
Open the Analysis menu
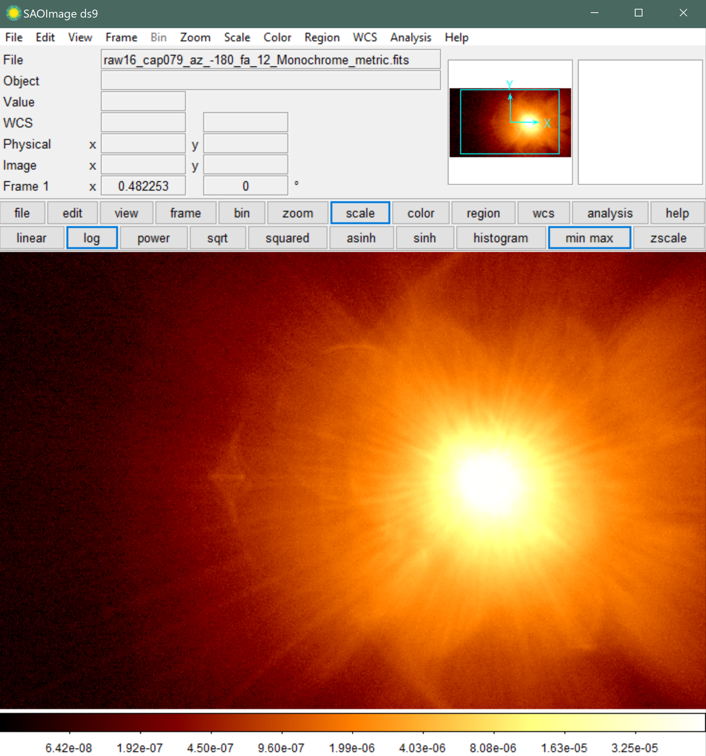click(x=411, y=38)
